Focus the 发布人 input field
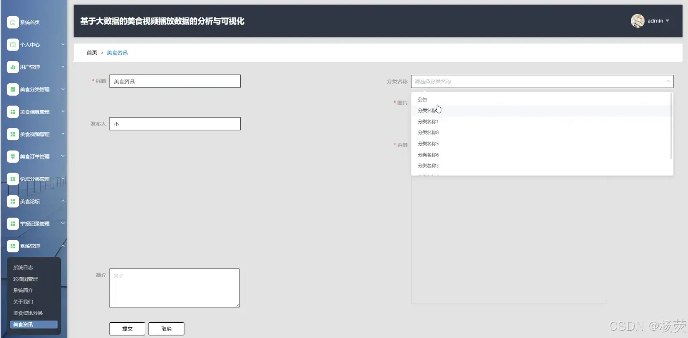This screenshot has height=338, width=688. coord(175,124)
